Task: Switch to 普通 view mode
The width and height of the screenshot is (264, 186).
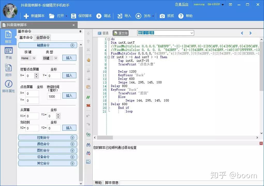Action: pyautogui.click(x=103, y=33)
